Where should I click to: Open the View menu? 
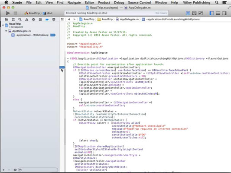tap(49, 3)
